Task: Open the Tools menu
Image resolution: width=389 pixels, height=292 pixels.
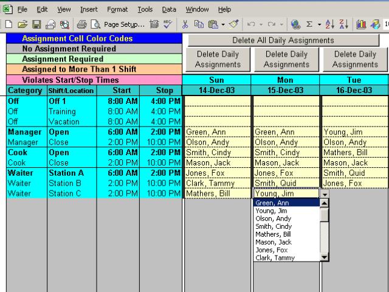Action: coord(145,10)
